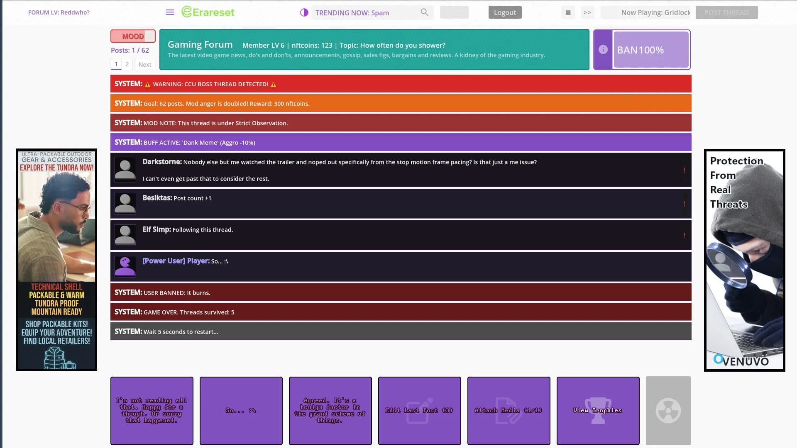Click the Dank Meme buff message
This screenshot has width=797, height=448.
coord(401,142)
